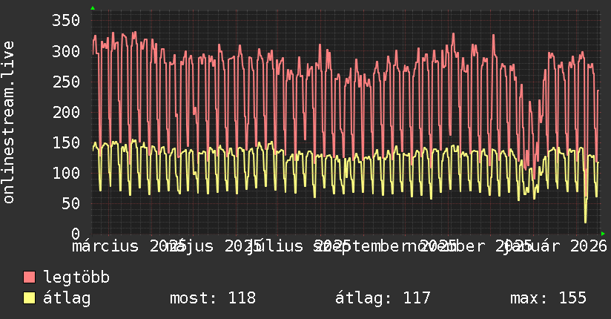Click the 'most: 118' statistic
611x319 pixels.
[213, 298]
